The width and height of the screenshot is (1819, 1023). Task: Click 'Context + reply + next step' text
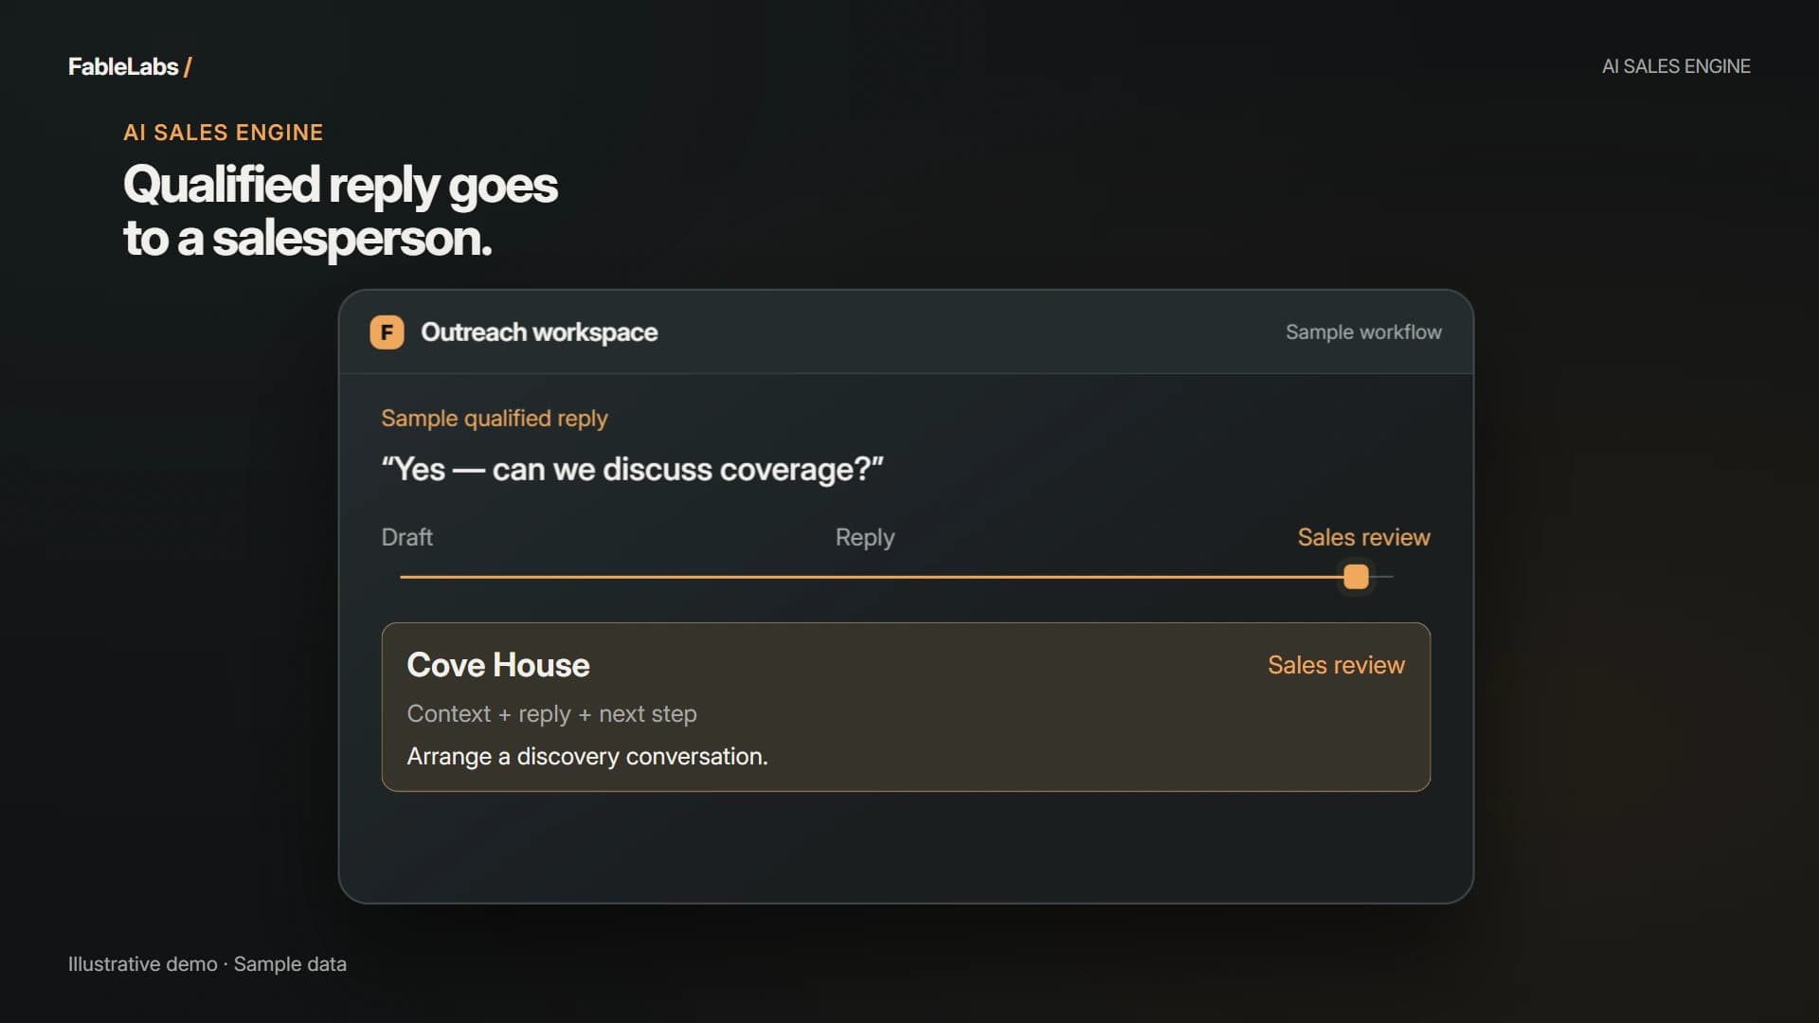(x=551, y=714)
